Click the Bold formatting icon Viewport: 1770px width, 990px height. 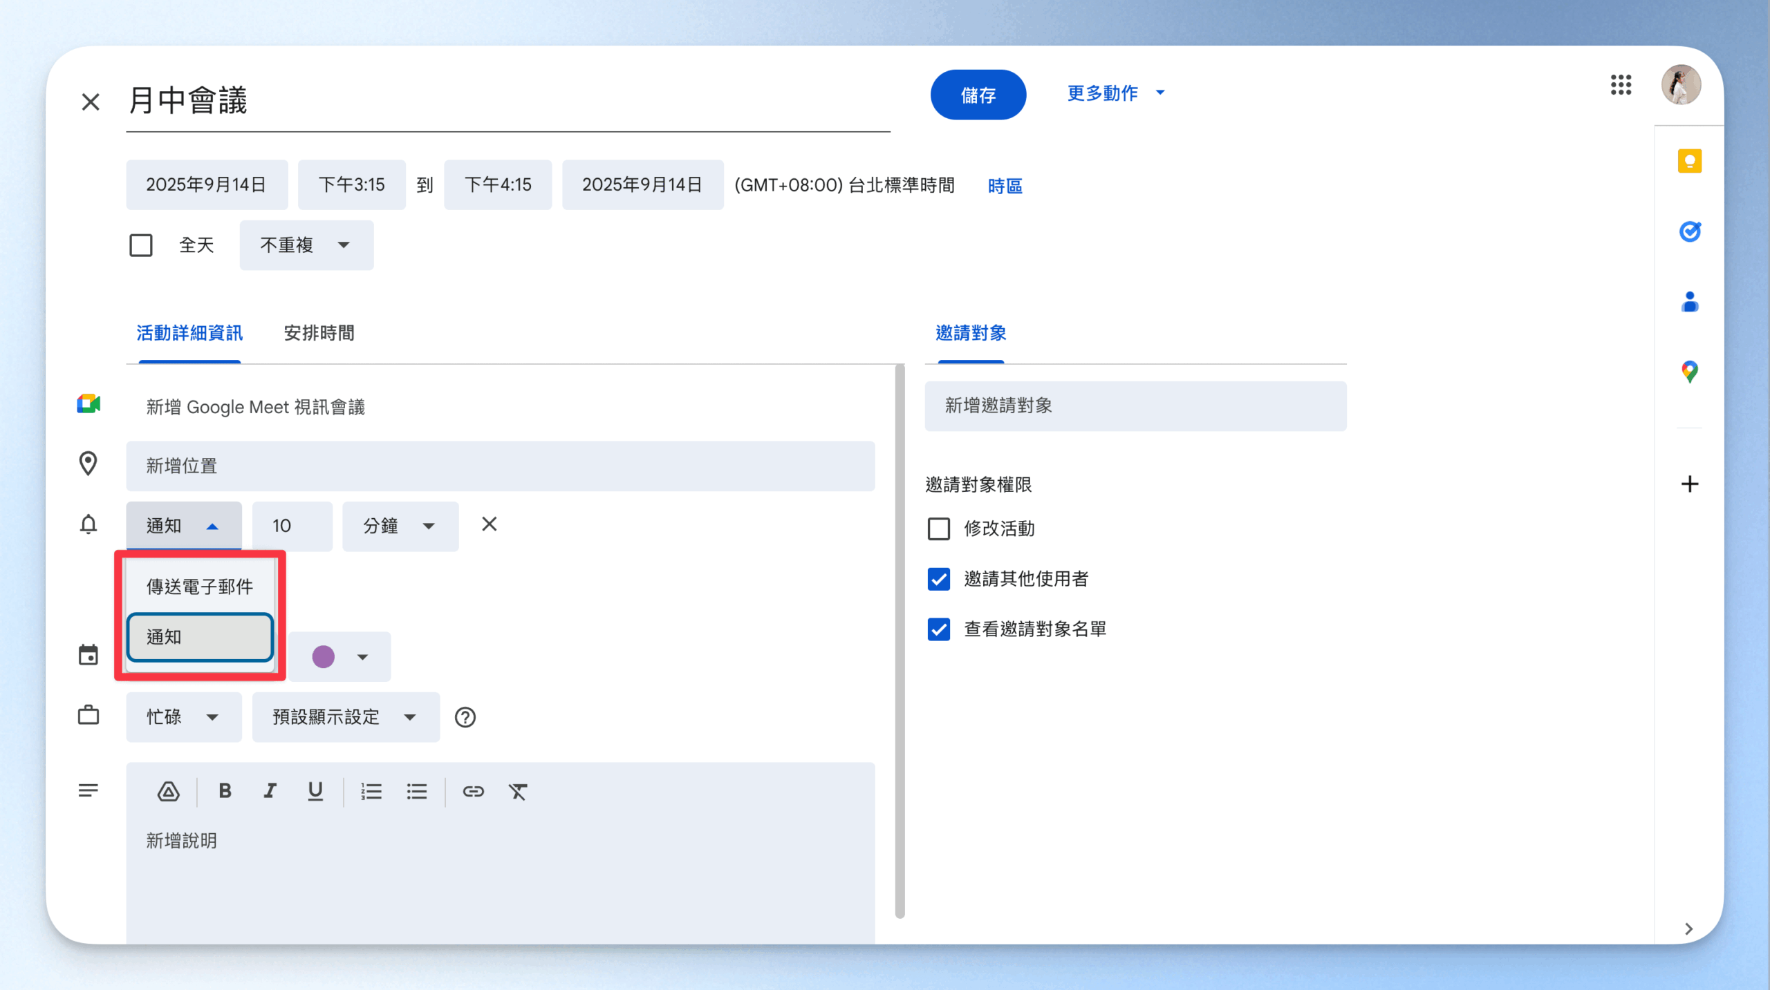click(225, 791)
